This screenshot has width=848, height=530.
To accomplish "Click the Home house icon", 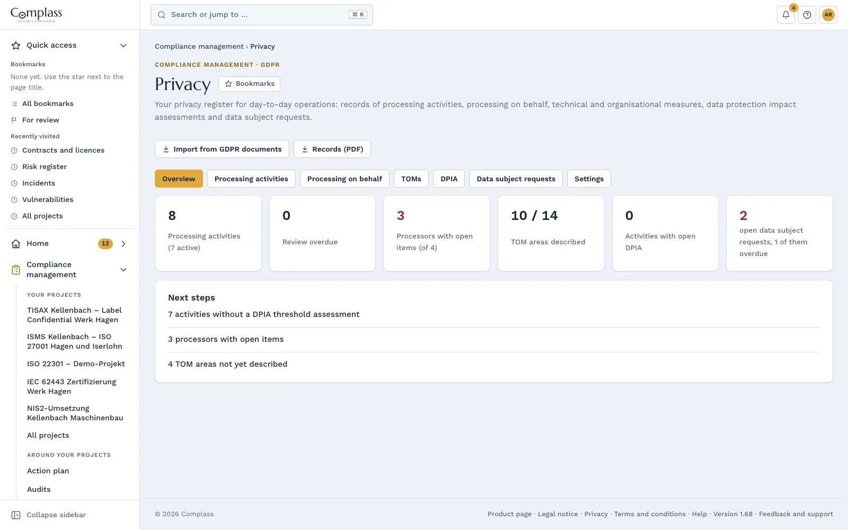I will (x=16, y=244).
